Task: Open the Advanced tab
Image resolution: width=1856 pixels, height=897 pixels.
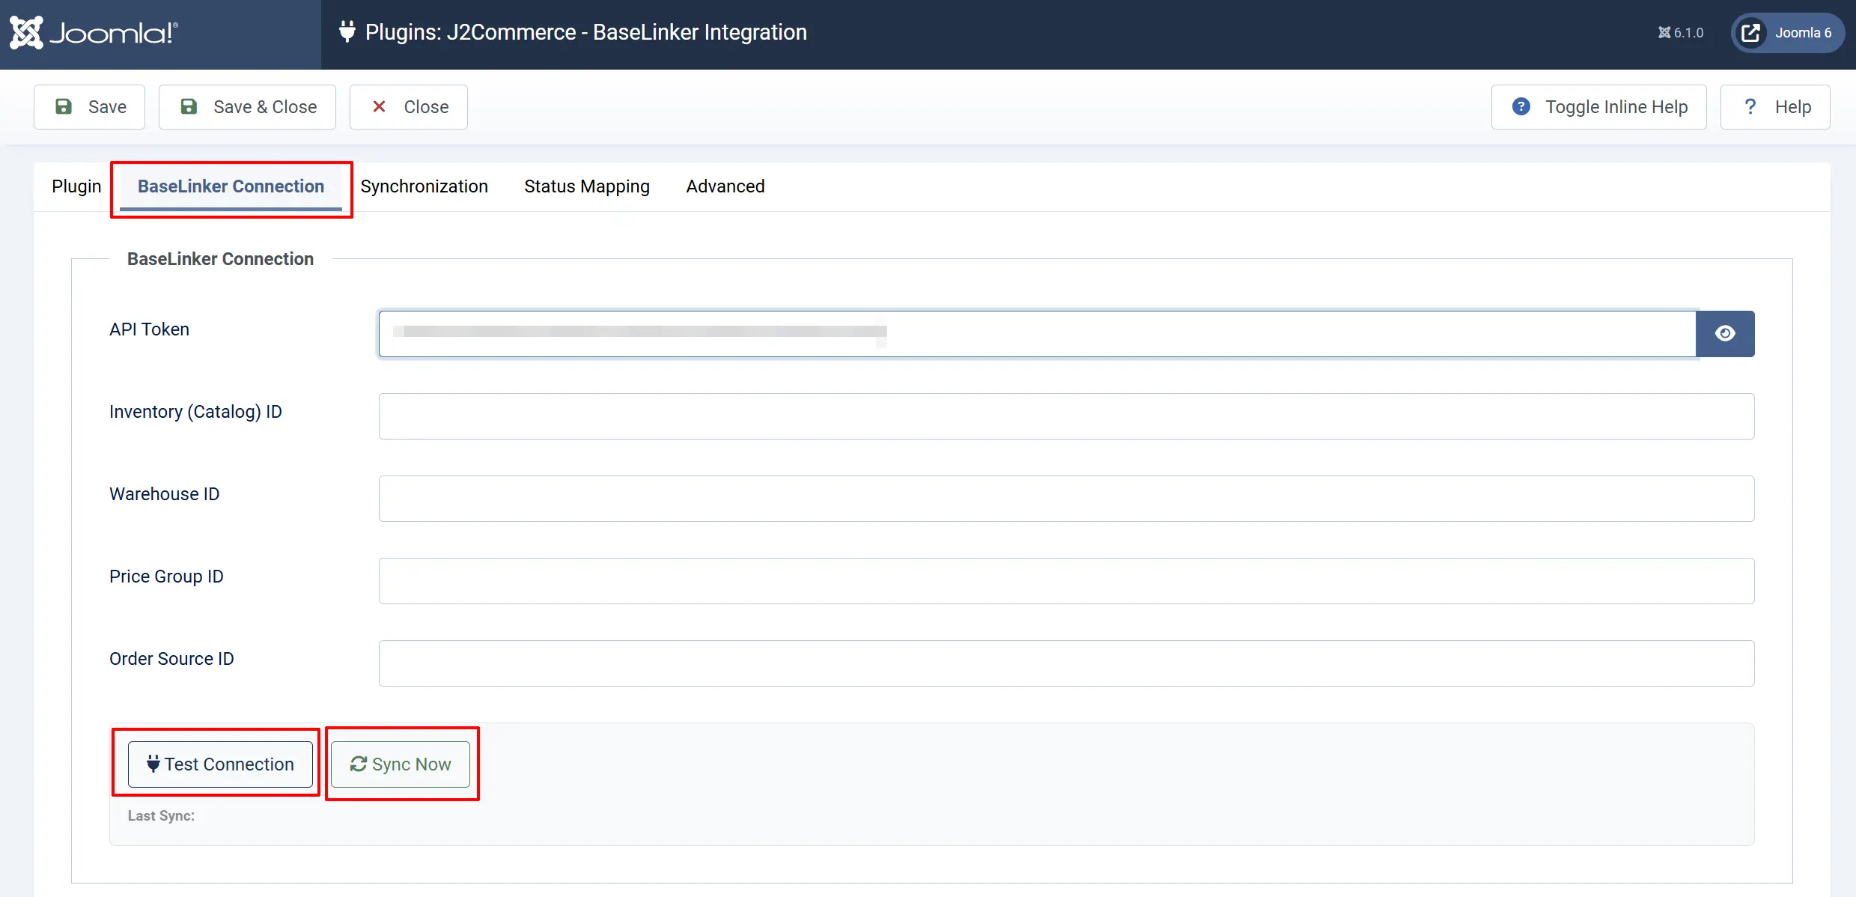Action: (725, 186)
